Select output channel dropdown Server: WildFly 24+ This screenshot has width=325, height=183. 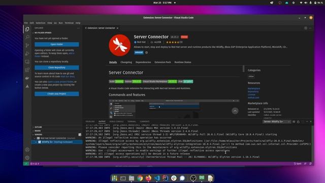tap(276, 121)
